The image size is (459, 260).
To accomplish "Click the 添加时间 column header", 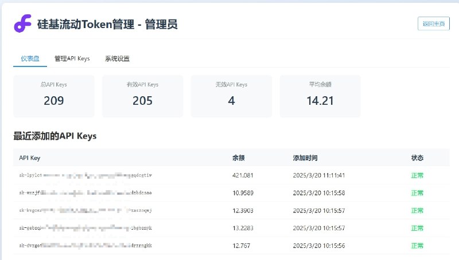I will 305,157.
